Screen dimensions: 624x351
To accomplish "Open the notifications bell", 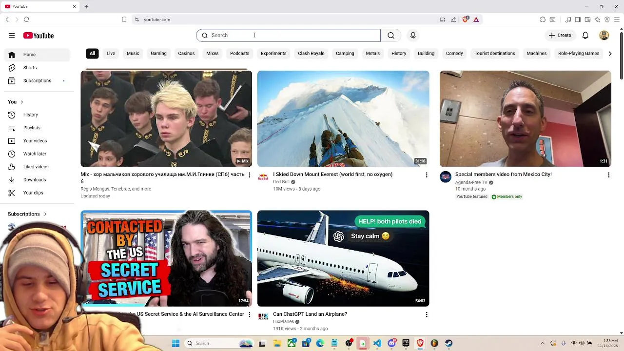I will pos(585,35).
